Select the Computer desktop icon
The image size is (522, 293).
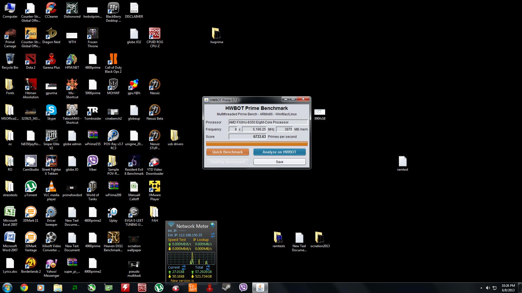[x=10, y=11]
